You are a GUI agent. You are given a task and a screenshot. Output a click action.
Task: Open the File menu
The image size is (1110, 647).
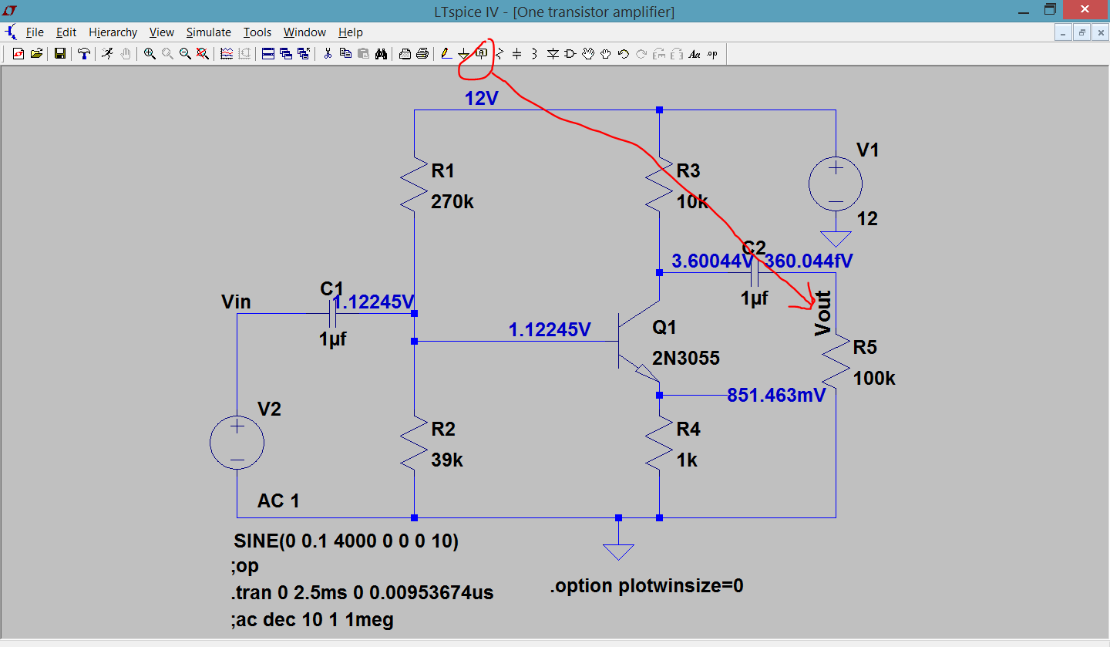(35, 32)
